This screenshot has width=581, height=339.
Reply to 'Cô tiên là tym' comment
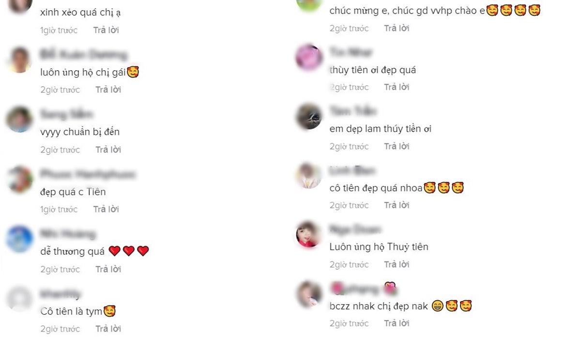coord(108,329)
